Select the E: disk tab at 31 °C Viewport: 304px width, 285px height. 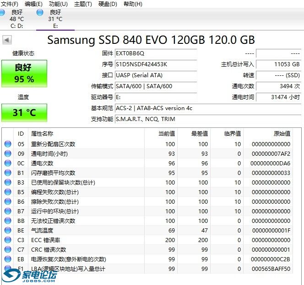pos(55,19)
